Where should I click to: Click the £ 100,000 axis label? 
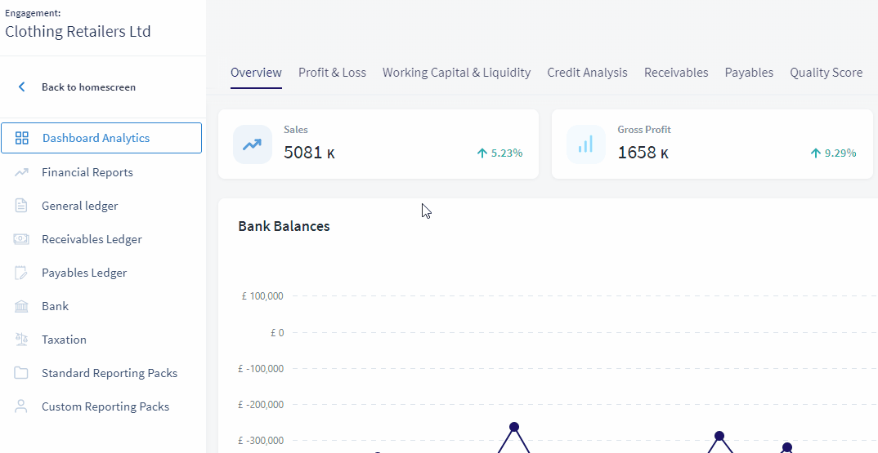click(262, 295)
